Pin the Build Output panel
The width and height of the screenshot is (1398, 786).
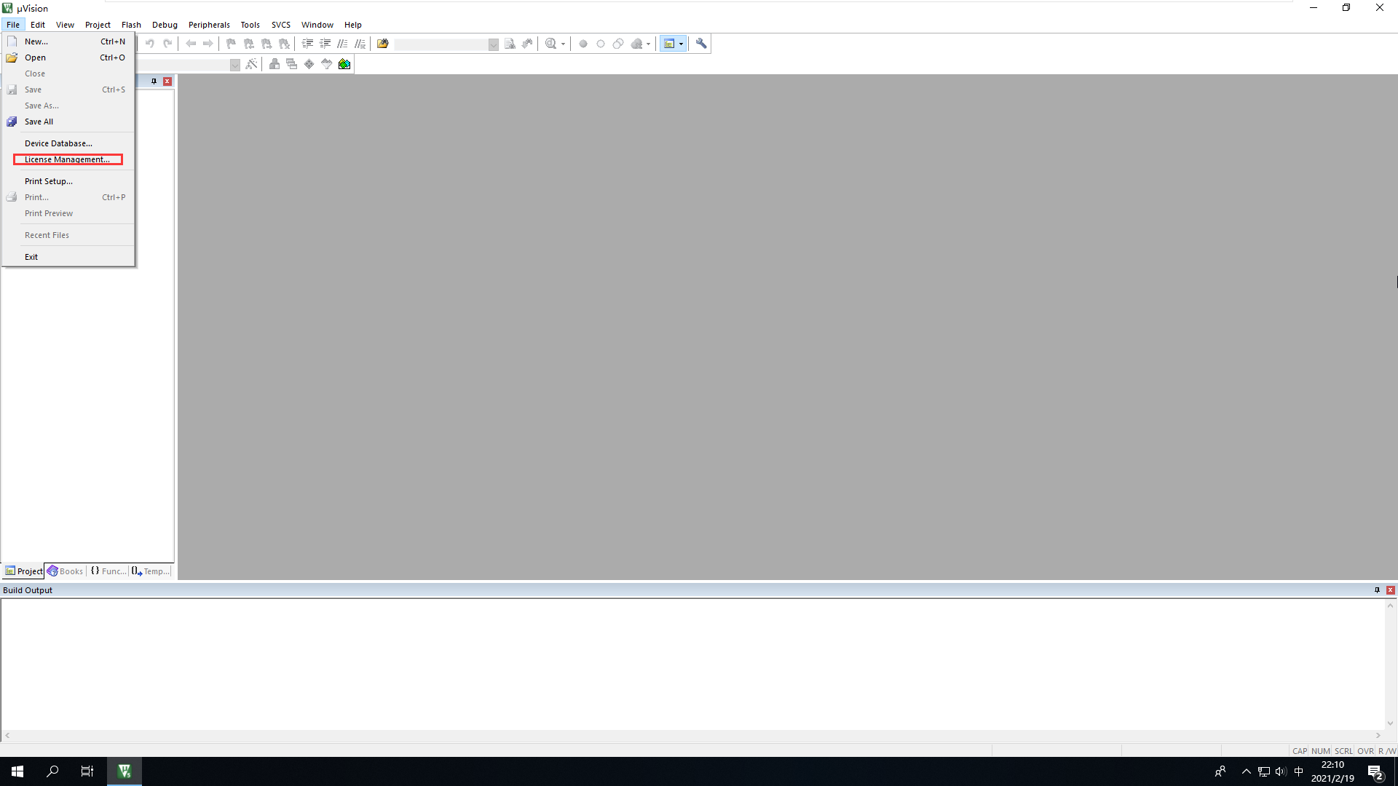tap(1377, 590)
